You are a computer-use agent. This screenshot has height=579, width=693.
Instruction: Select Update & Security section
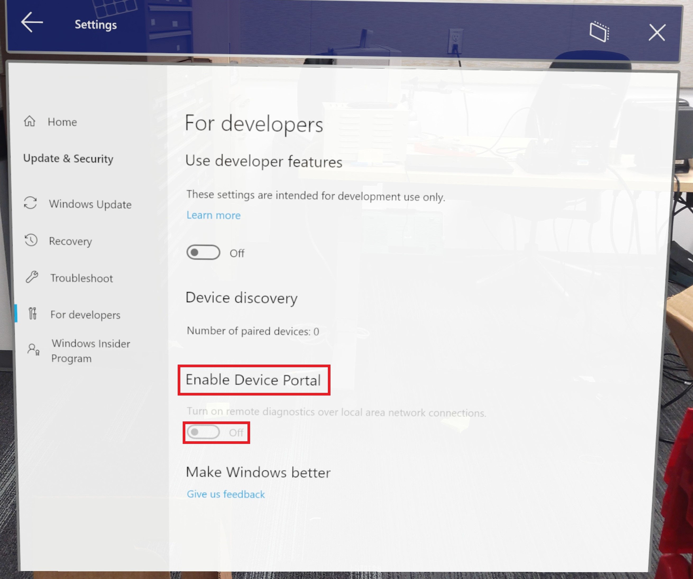point(68,159)
